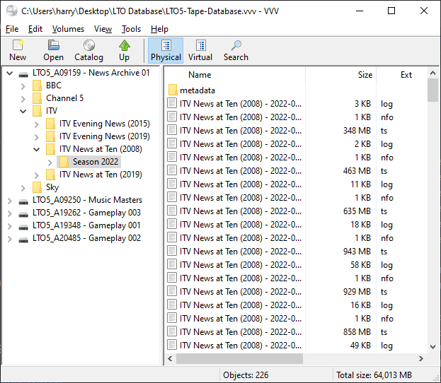Click the BBC folder icon in tree
The image size is (441, 383).
point(37,86)
